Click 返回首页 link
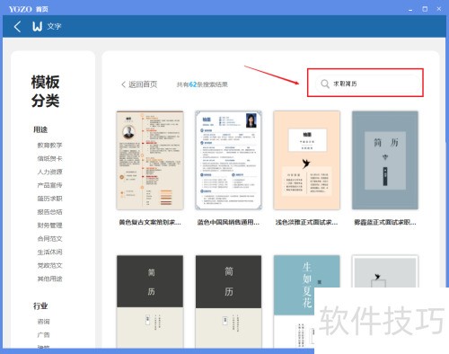Image resolution: width=449 pixels, height=354 pixels. (x=139, y=84)
